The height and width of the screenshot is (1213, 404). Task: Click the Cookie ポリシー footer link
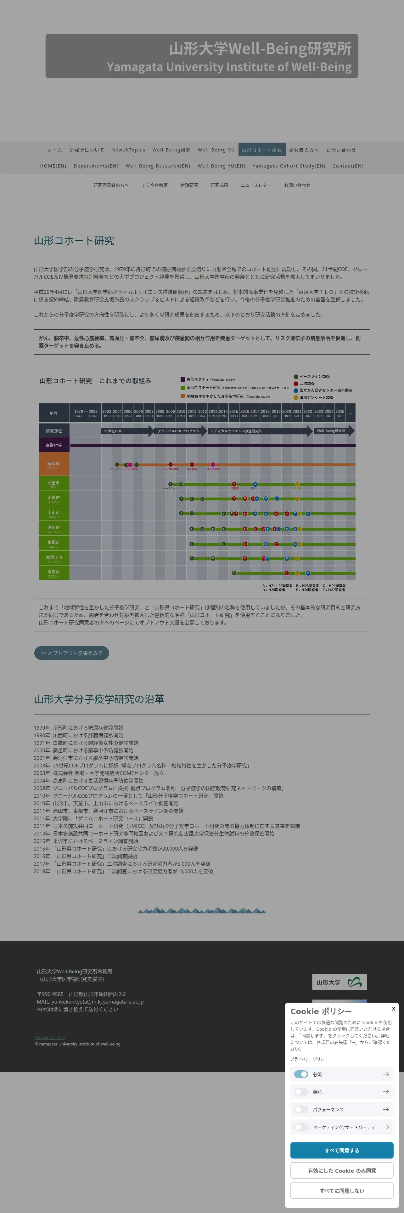click(50, 1037)
